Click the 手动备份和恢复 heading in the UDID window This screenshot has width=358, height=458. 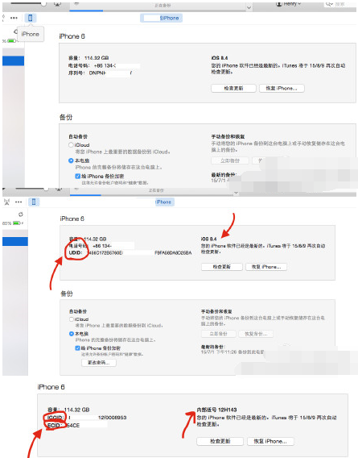coord(216,311)
